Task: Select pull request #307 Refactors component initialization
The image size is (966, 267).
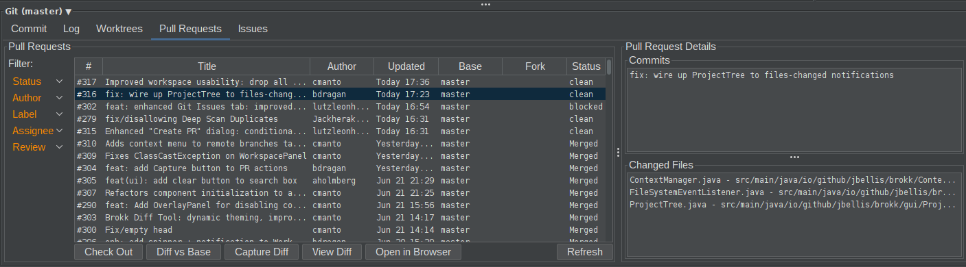Action: (340, 193)
